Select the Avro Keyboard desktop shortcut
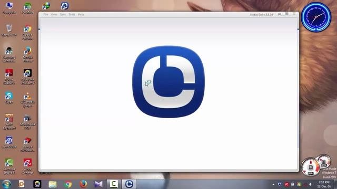The image size is (337, 189). [x=9, y=121]
